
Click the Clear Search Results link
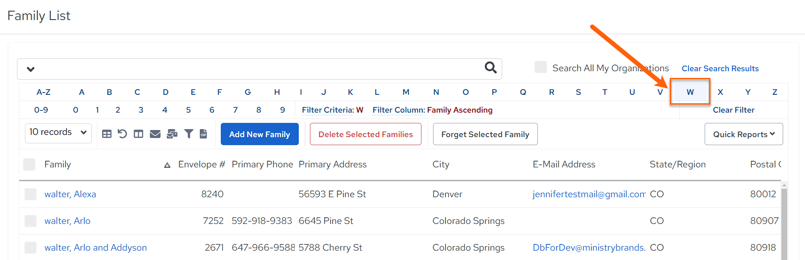coord(720,69)
